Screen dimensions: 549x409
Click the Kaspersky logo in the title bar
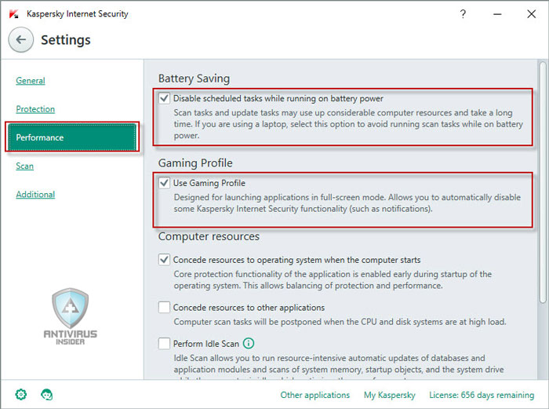coord(13,14)
